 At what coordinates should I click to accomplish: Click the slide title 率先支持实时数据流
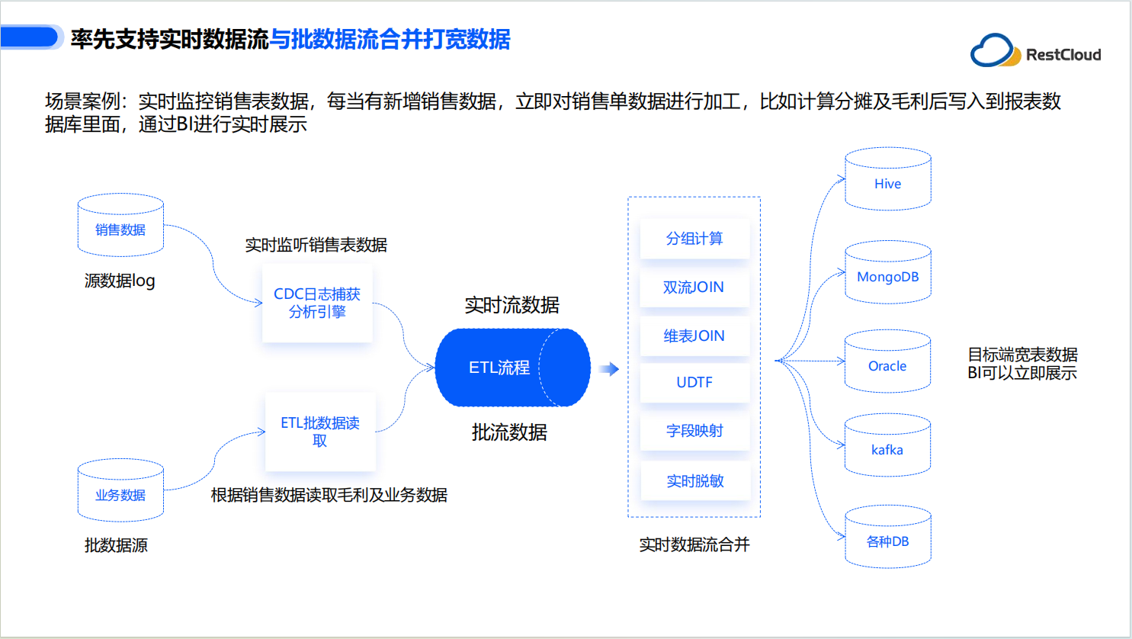tap(170, 39)
